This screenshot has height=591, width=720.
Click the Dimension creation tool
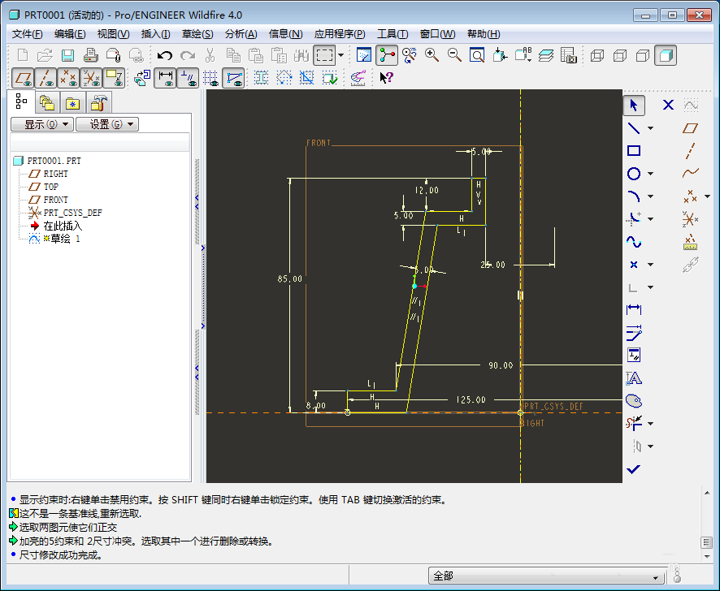[x=634, y=310]
